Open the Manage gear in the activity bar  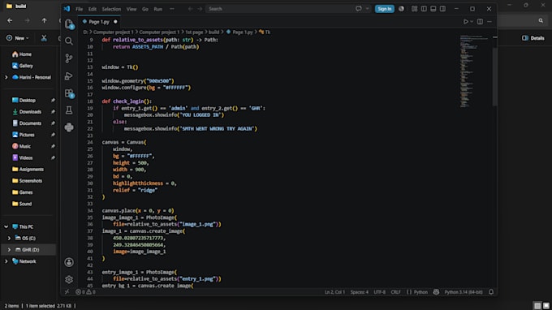(x=69, y=279)
